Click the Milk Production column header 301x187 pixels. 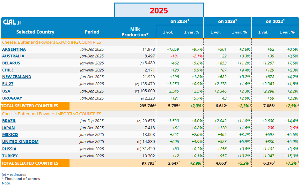pyautogui.click(x=135, y=32)
